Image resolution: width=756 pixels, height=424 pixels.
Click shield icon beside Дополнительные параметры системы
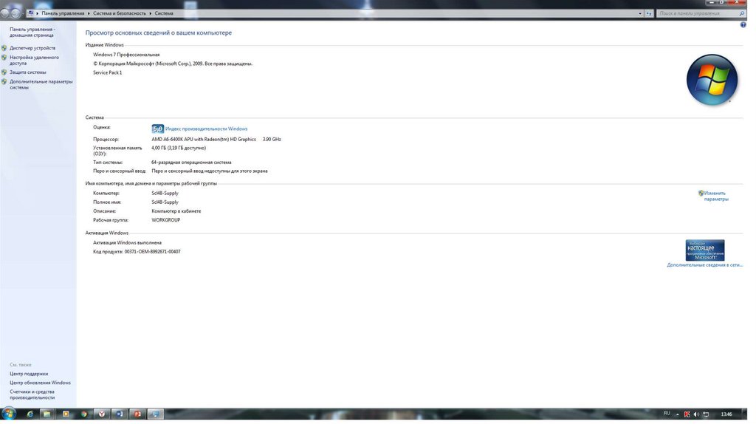click(x=4, y=82)
